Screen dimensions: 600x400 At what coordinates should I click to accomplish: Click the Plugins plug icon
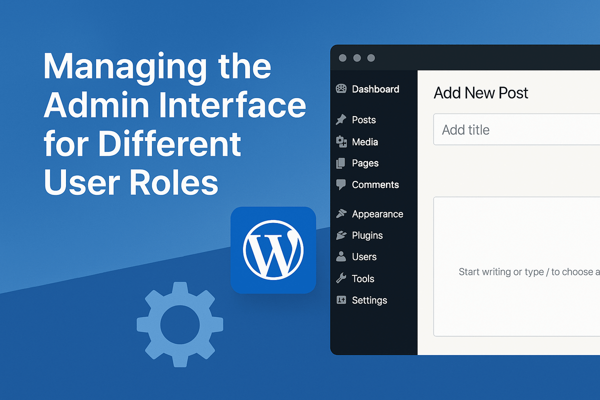tap(341, 235)
